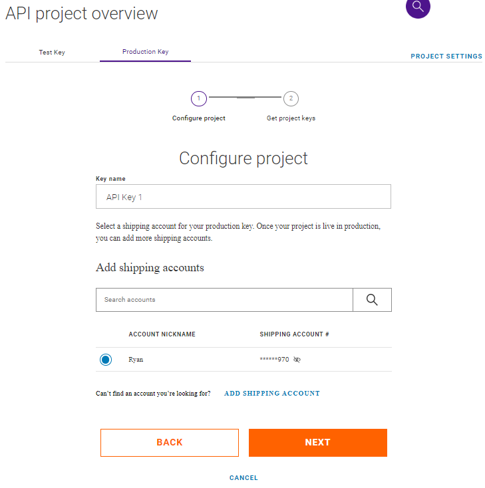The height and width of the screenshot is (488, 485).
Task: Select the Production Key tab
Action: [x=145, y=52]
